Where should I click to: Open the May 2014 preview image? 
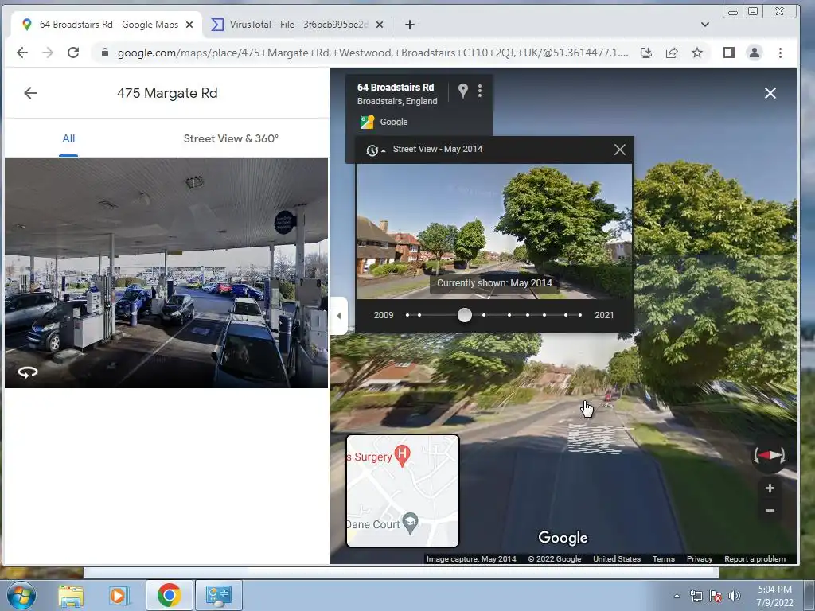(x=494, y=232)
